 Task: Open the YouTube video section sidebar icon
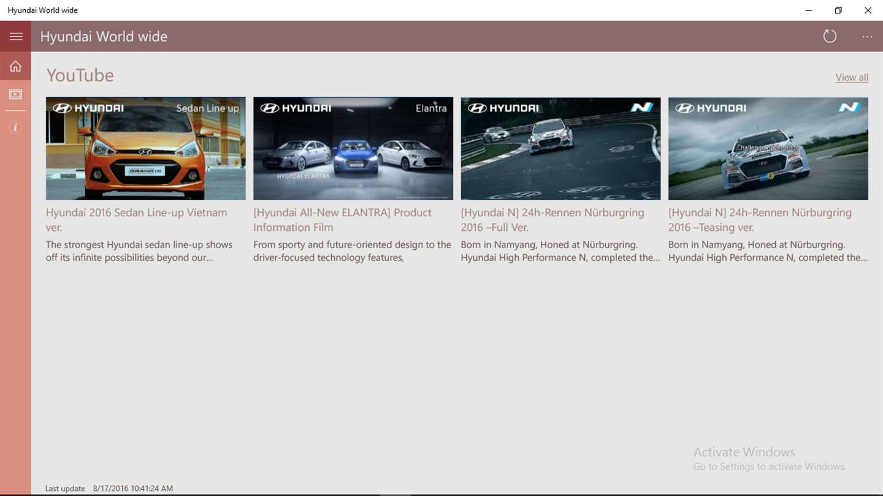(15, 94)
